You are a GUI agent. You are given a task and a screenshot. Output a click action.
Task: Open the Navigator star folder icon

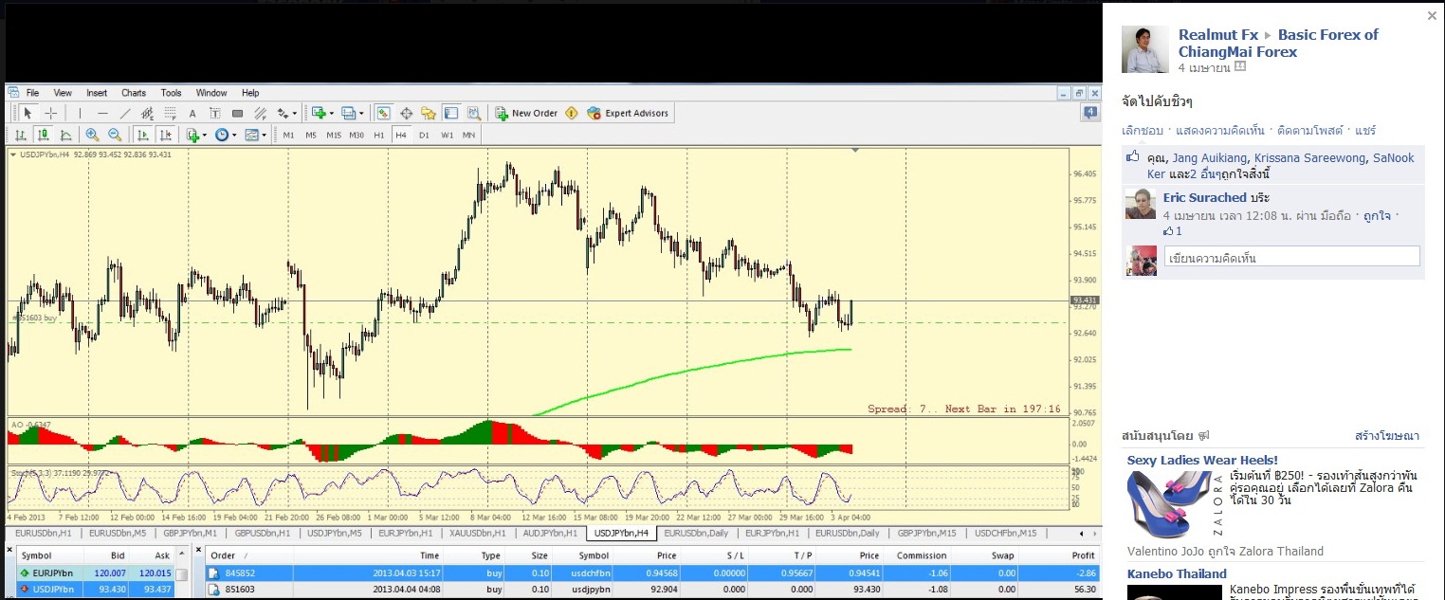pos(429,113)
